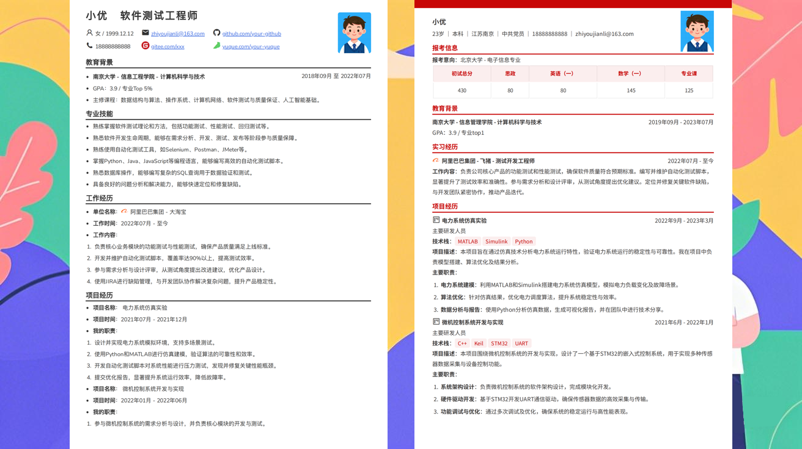Screen dimensions: 802x449
Task: Click the person icon beside 女 / 1999.12.12
Action: [x=90, y=33]
